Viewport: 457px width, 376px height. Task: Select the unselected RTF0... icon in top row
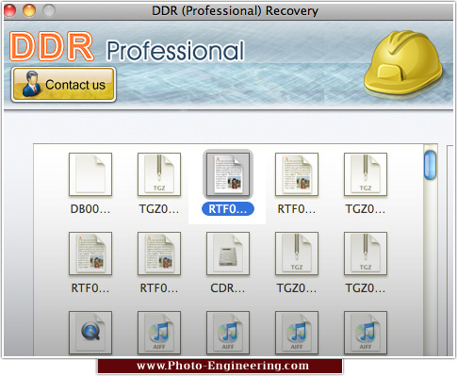[297, 174]
